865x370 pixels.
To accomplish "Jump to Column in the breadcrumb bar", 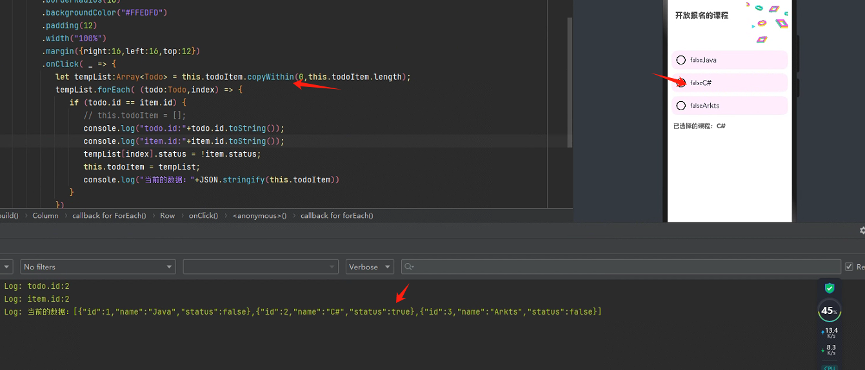I will pyautogui.click(x=45, y=216).
